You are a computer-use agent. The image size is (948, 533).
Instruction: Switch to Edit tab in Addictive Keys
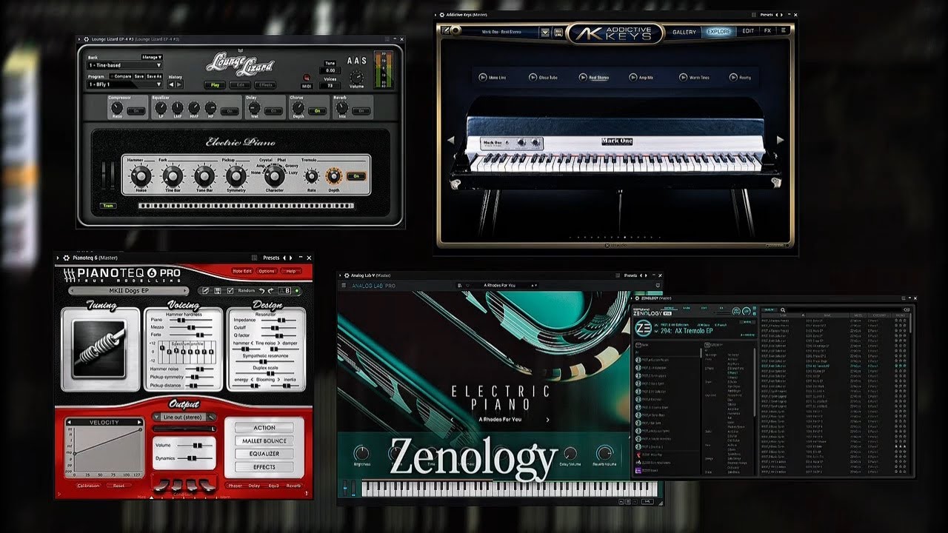click(748, 32)
